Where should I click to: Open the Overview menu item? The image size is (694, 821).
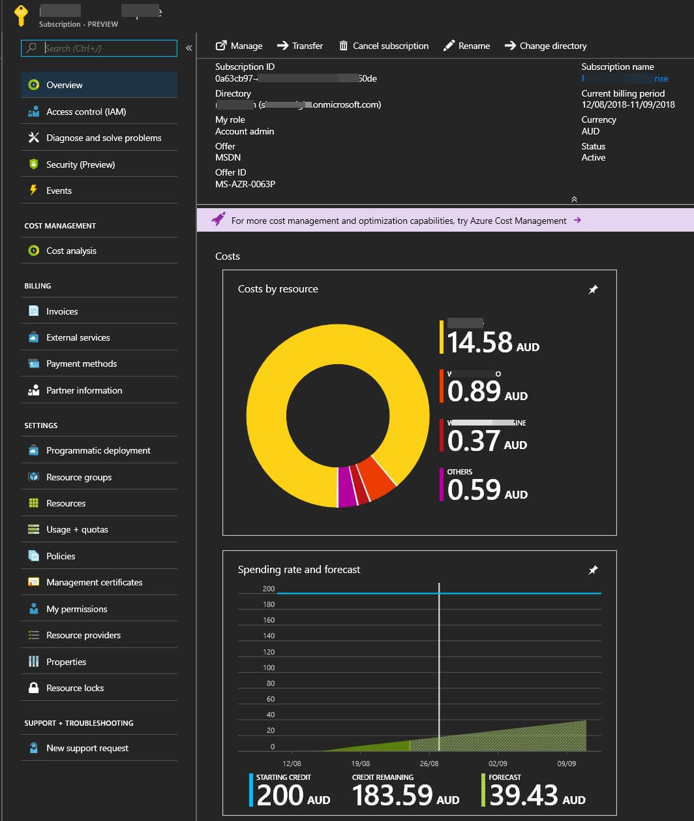coord(99,85)
